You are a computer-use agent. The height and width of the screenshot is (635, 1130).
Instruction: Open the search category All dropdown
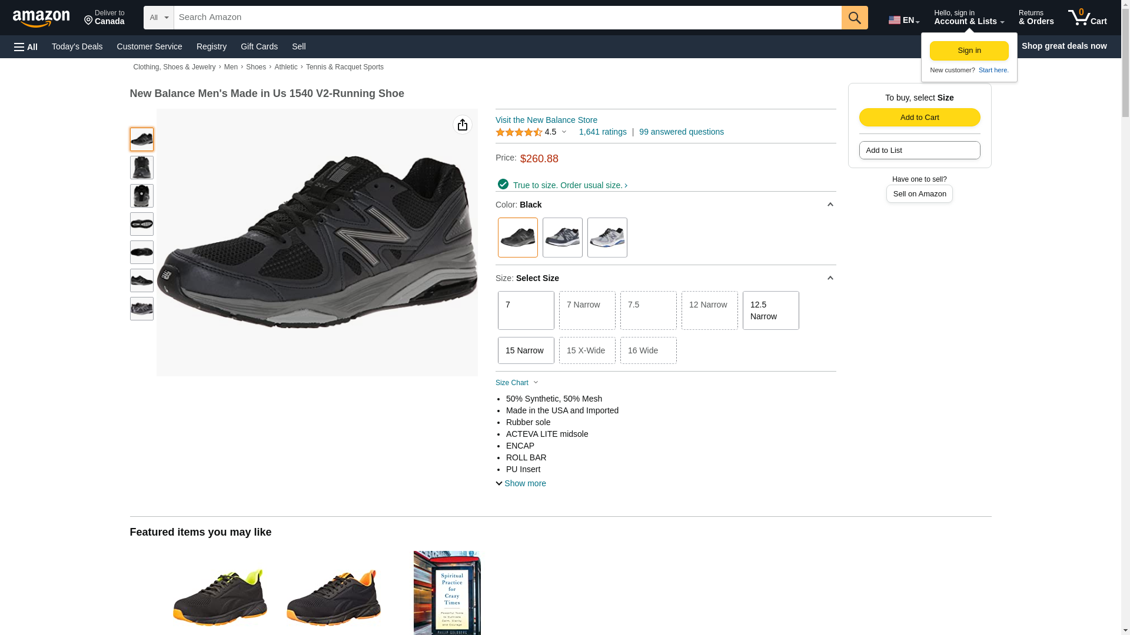click(158, 18)
